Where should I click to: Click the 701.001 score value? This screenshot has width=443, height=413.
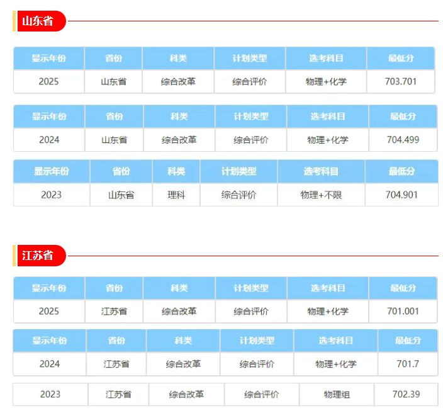point(403,311)
